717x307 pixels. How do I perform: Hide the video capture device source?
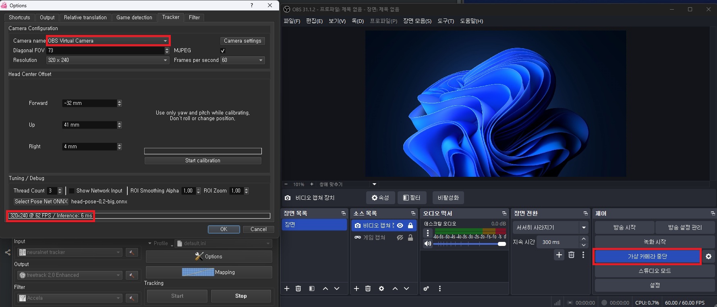pos(400,226)
